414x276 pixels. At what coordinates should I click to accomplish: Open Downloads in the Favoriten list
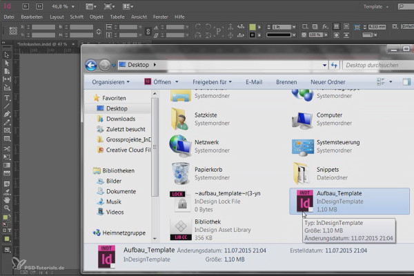[x=121, y=119]
